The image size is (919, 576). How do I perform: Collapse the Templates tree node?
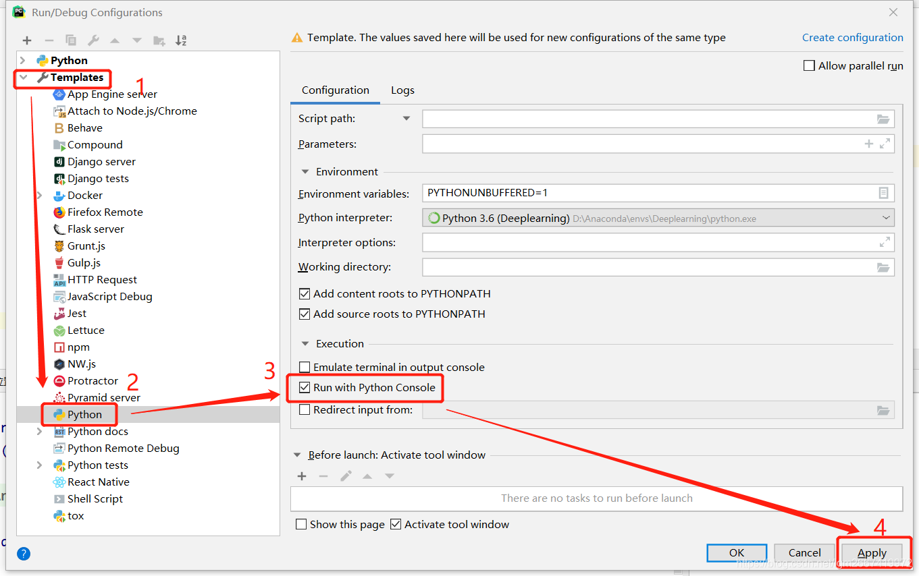(23, 78)
